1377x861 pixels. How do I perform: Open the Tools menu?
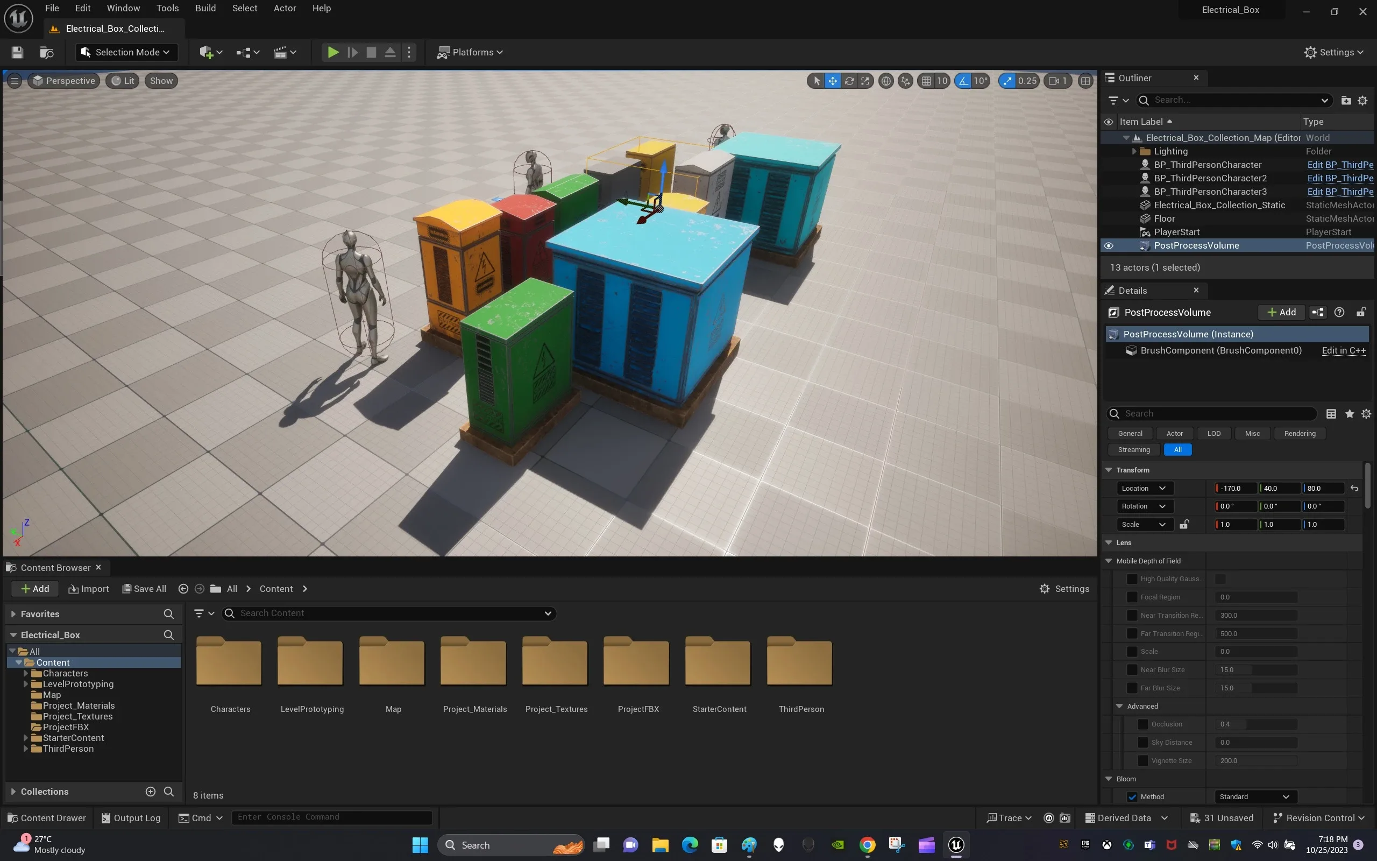coord(167,8)
